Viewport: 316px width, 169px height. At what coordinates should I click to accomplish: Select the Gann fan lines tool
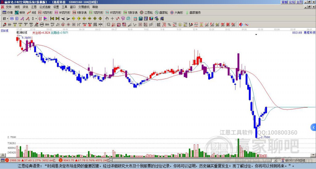(x=114, y=25)
